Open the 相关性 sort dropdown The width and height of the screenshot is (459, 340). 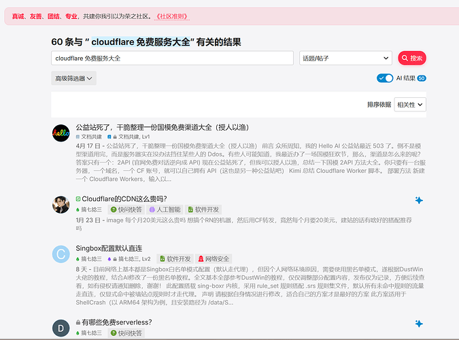tap(410, 105)
